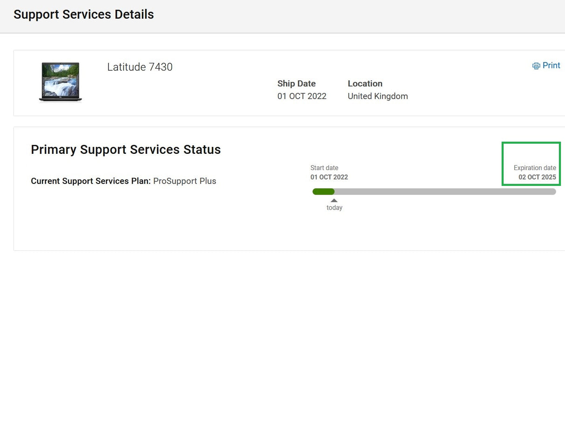Screen dimensions: 565x440
Task: Click the today triangle marker on timeline
Action: pos(334,200)
